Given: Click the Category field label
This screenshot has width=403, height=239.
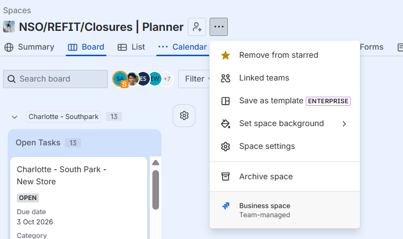Looking at the screenshot, I should coord(31,235).
